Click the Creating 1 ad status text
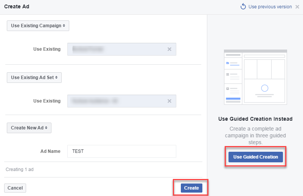 (x=20, y=170)
